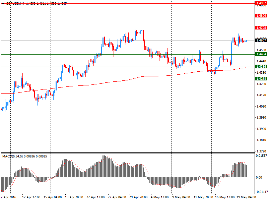268x201 pixels.
Task: Click the 12 Apr 12:00 time label
Action: [31, 197]
